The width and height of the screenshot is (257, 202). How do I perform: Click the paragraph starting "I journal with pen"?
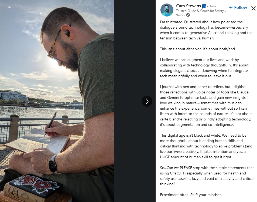click(x=206, y=106)
